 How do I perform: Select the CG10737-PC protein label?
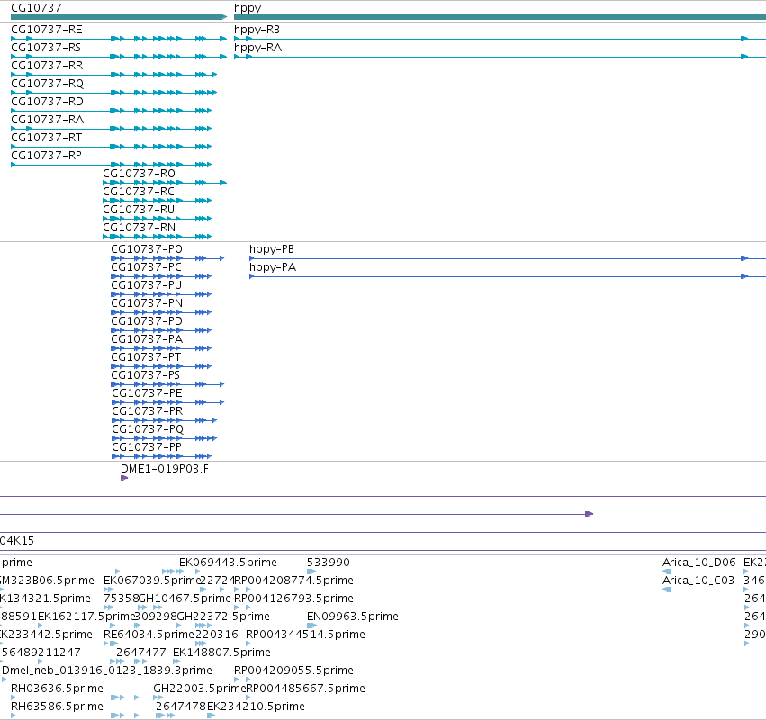pos(146,267)
